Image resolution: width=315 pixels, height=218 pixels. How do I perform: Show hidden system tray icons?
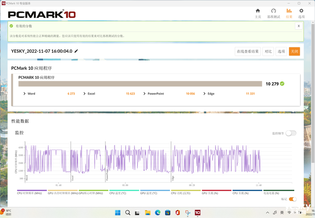pyautogui.click(x=267, y=213)
